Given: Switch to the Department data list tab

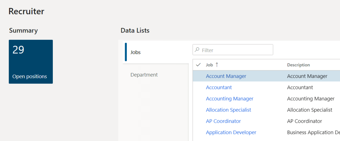Looking at the screenshot, I should tap(144, 75).
